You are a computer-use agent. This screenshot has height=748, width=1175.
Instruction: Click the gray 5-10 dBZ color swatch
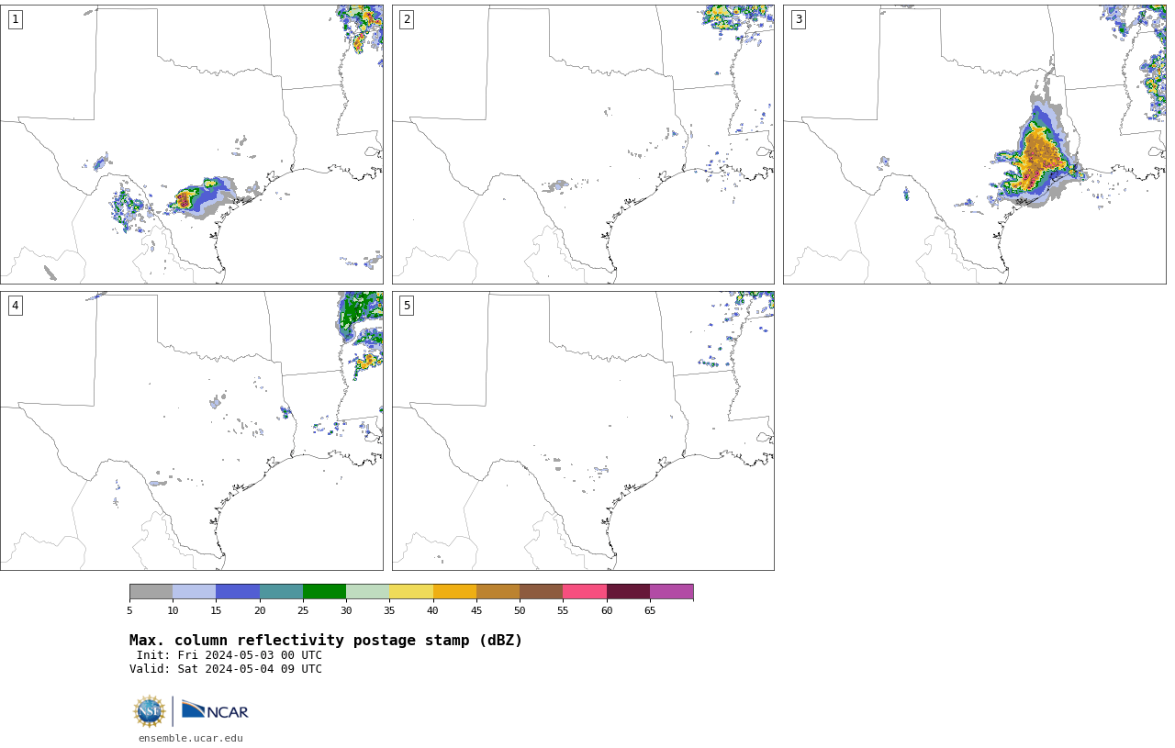pos(151,591)
